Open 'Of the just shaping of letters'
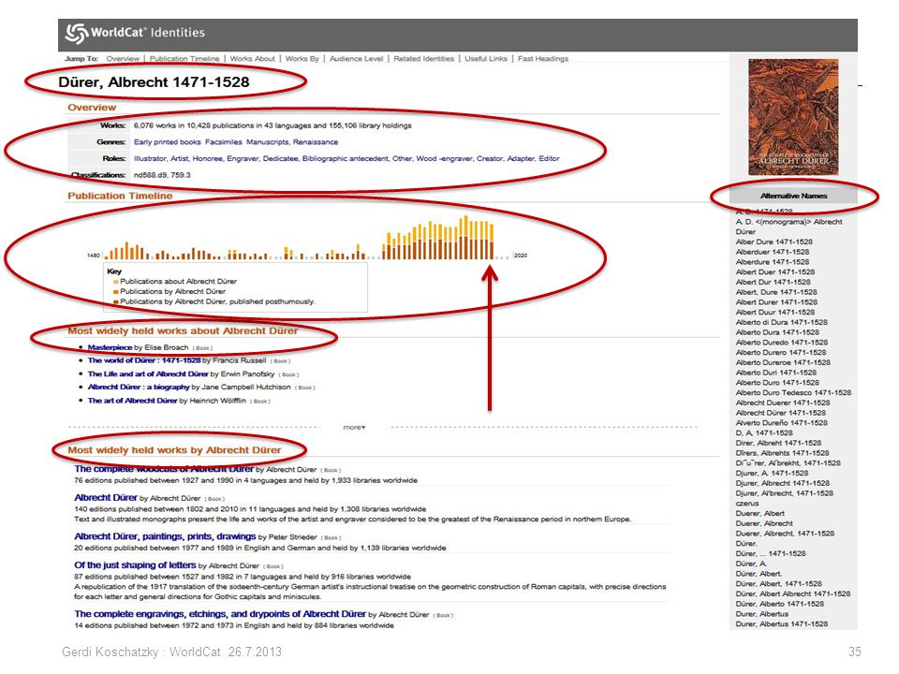The width and height of the screenshot is (899, 674). [135, 565]
